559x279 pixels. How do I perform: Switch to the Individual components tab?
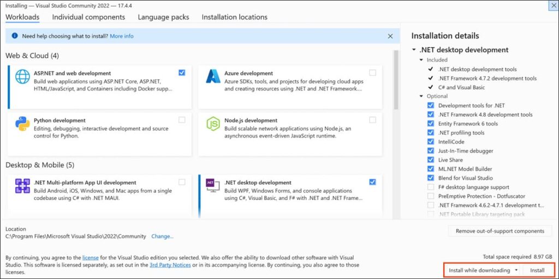[88, 17]
